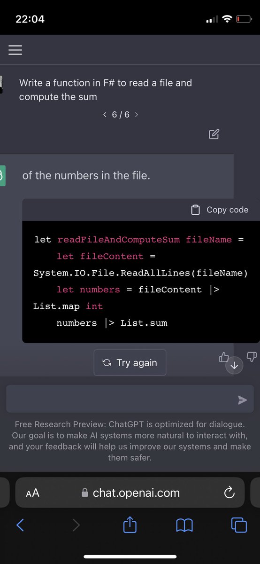The width and height of the screenshot is (260, 564).
Task: Copy code from the code block
Action: click(220, 210)
